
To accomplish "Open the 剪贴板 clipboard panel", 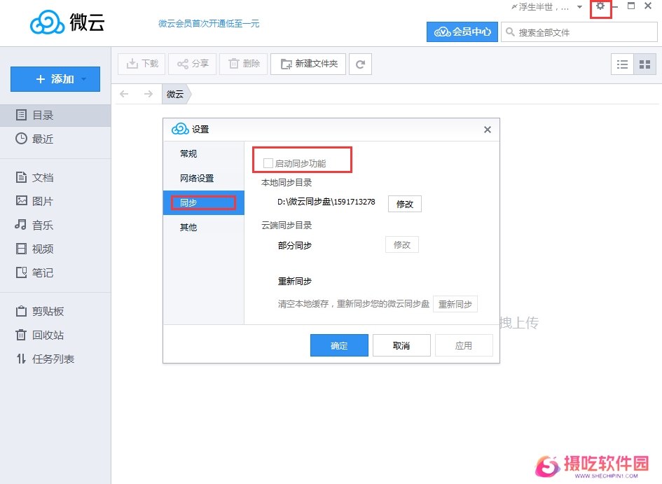I will [x=39, y=310].
